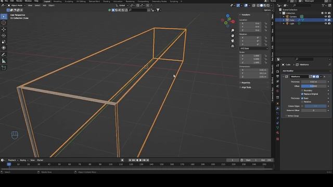
Task: Click the viewport pan hand icon
Action: (233, 36)
